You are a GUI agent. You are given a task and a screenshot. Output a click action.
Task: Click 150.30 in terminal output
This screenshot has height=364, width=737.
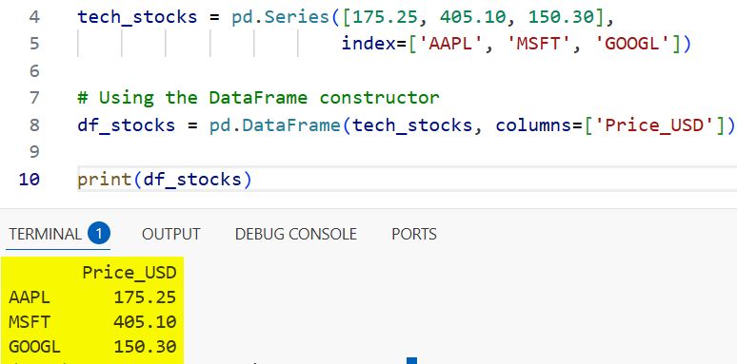tap(145, 347)
